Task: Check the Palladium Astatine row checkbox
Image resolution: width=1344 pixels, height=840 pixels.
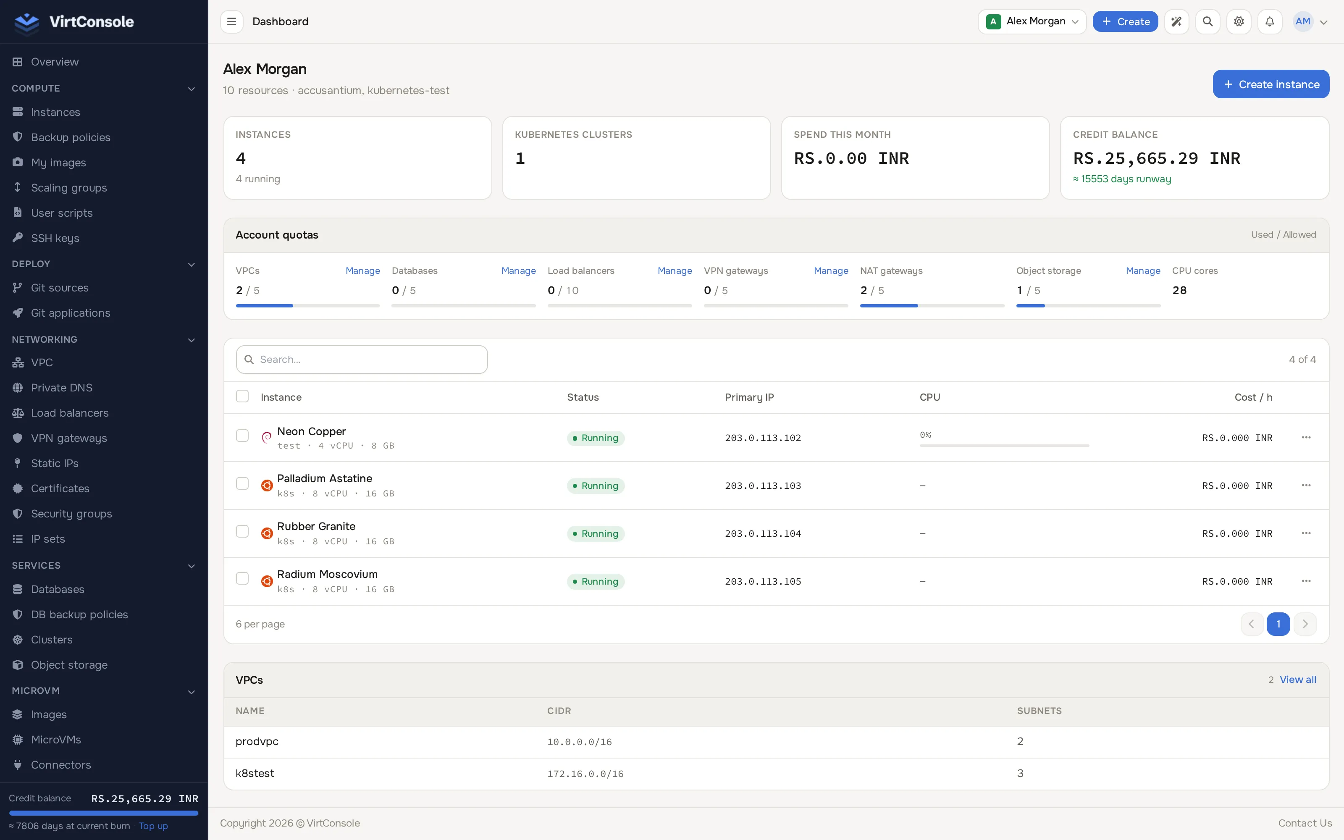Action: [x=242, y=483]
